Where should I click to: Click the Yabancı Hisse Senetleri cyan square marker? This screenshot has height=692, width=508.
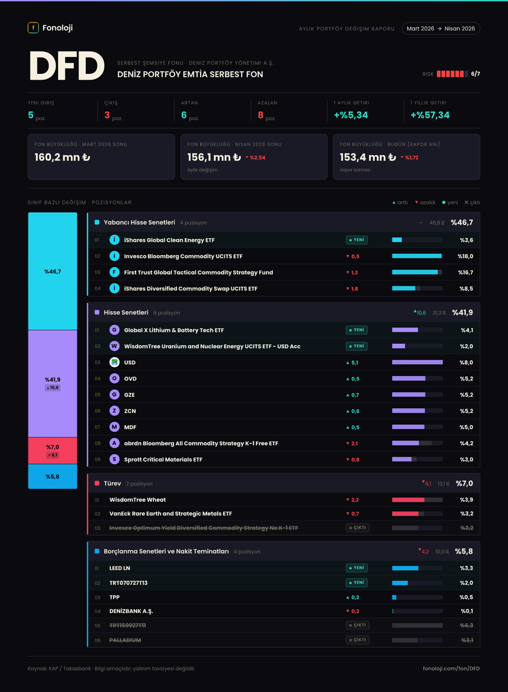(x=97, y=222)
